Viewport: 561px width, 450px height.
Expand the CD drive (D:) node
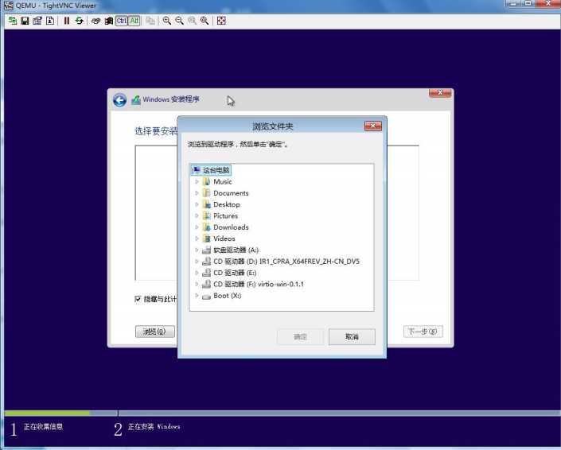coord(197,262)
